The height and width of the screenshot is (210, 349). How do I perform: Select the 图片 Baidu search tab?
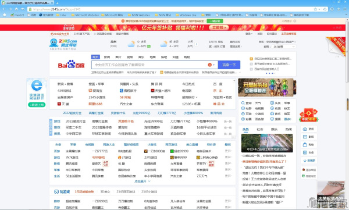(119, 57)
